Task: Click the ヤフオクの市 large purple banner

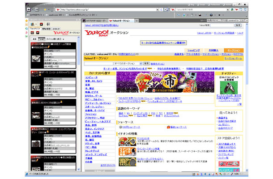Action: (x=165, y=82)
